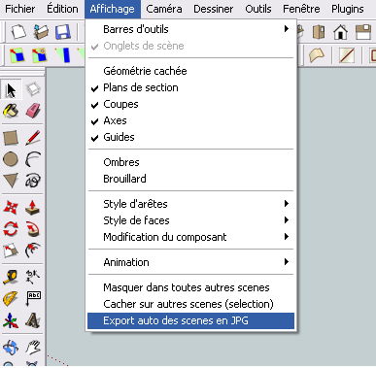376x368 pixels.
Task: Select the Protractor tool
Action: 11,299
